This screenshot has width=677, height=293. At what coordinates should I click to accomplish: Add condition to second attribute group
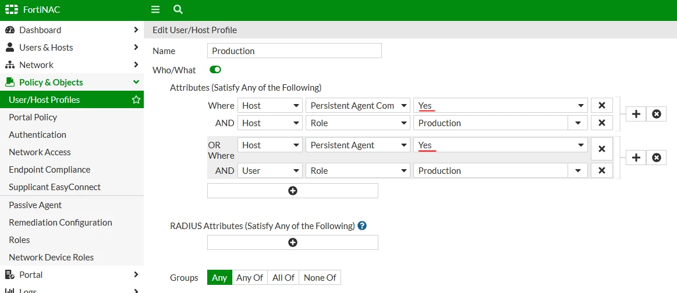[636, 158]
